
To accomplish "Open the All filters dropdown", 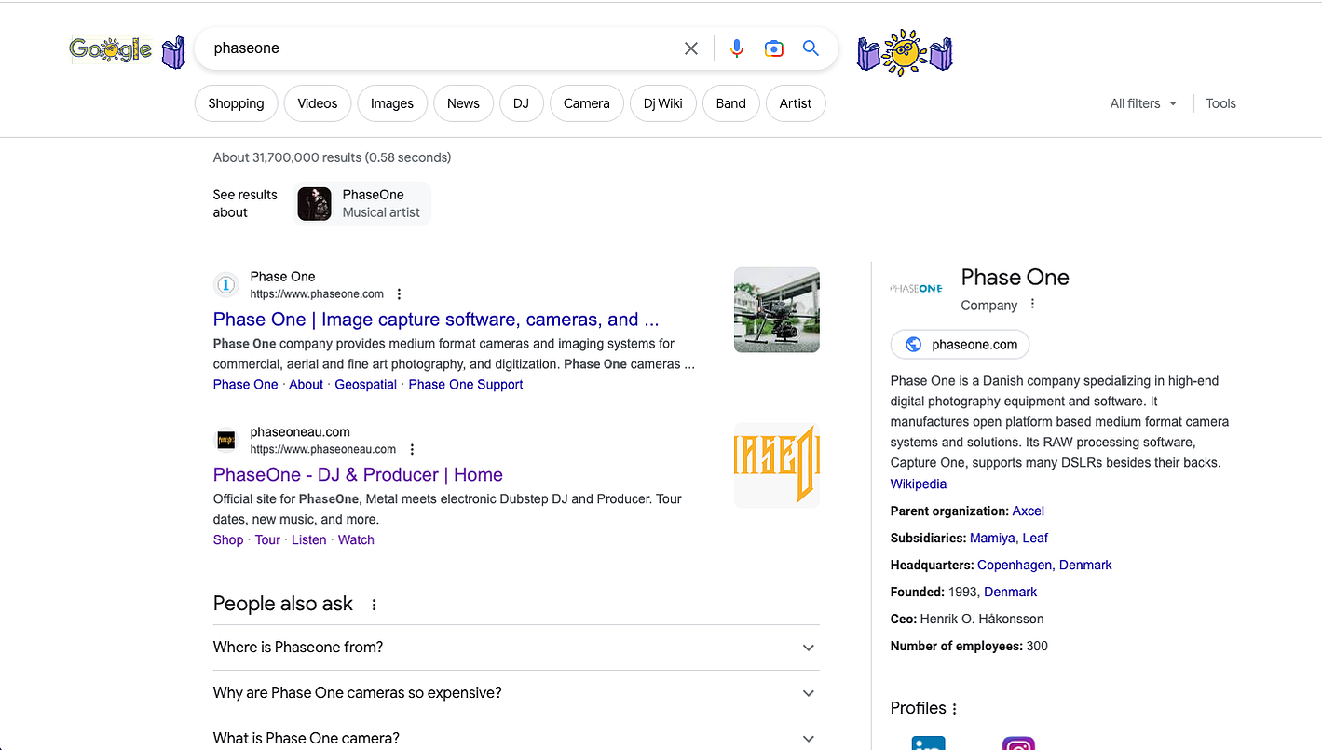I will point(1143,103).
